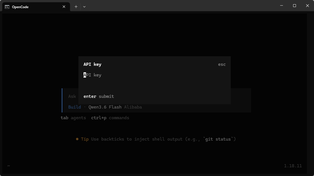Click the API key dialog title
The width and height of the screenshot is (314, 176).
point(92,64)
